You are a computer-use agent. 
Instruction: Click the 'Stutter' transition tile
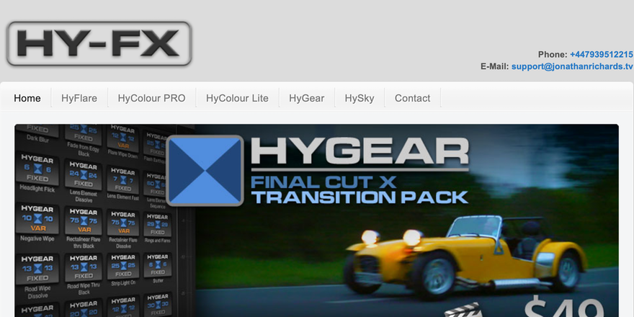click(158, 267)
